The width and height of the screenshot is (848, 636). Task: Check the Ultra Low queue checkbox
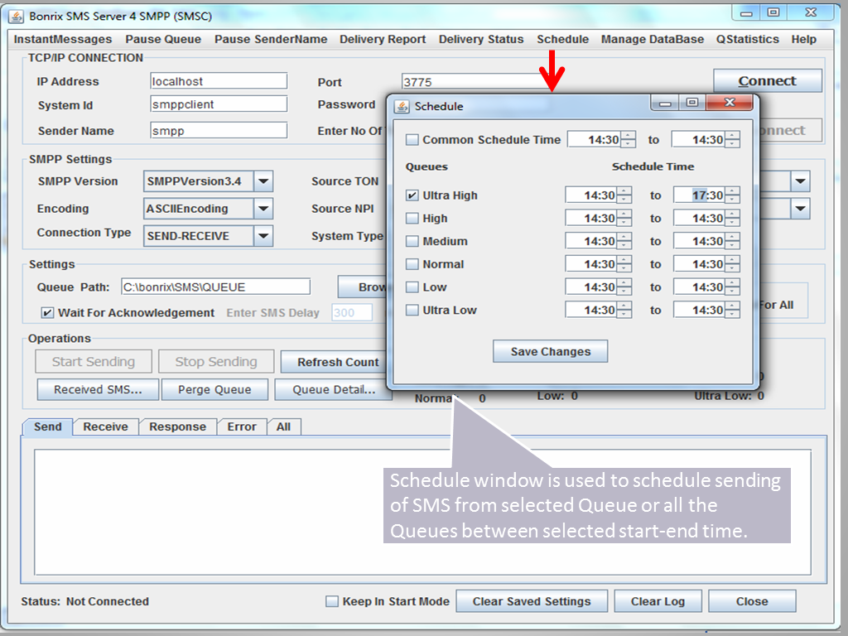pyautogui.click(x=412, y=310)
